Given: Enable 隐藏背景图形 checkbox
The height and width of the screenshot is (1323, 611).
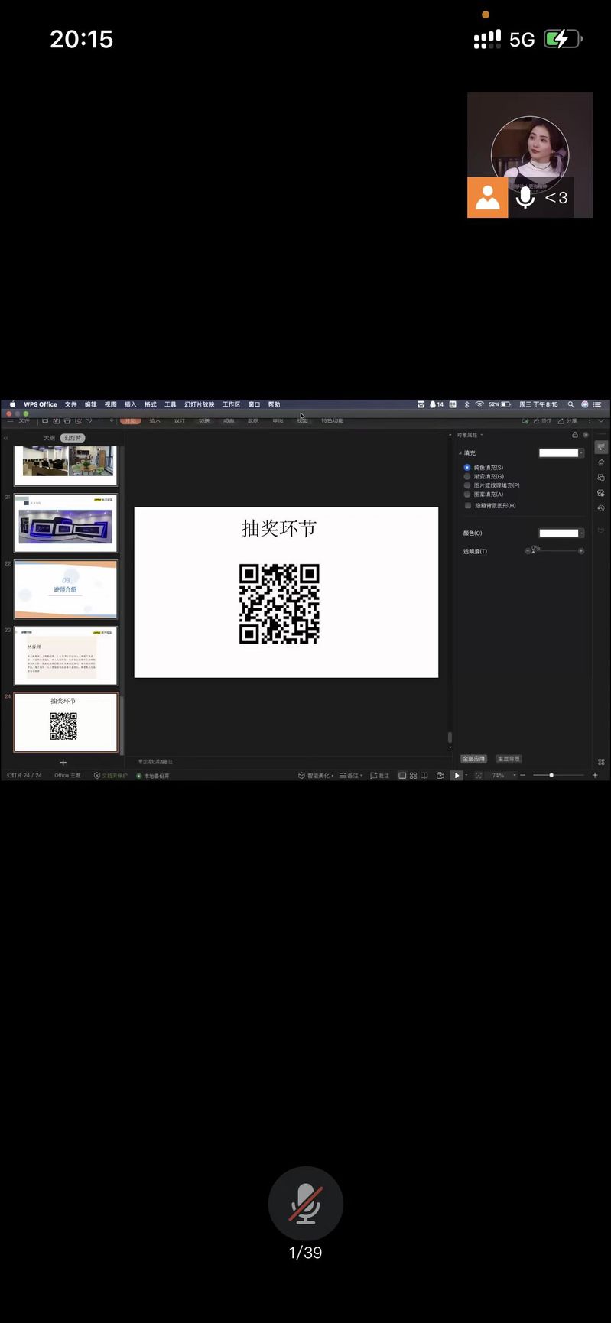Looking at the screenshot, I should point(468,505).
